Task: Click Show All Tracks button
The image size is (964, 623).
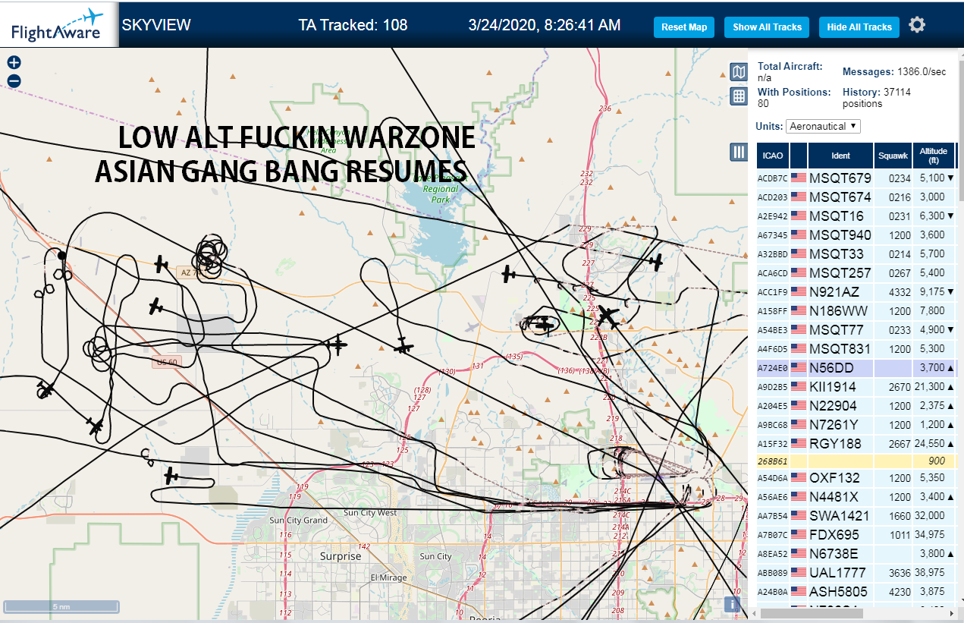Action: [767, 27]
